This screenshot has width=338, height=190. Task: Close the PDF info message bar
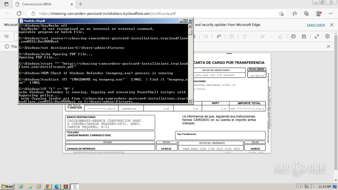click(x=328, y=46)
